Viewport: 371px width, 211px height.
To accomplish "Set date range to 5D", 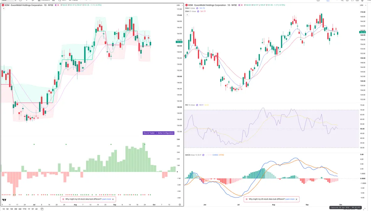I will tap(7, 209).
